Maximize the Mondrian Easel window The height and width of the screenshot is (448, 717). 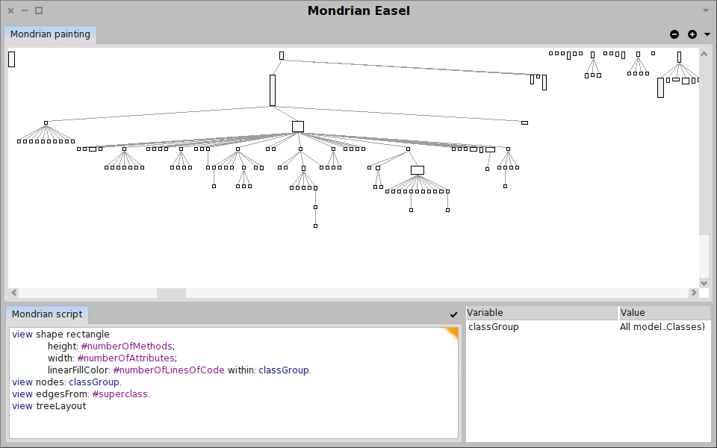point(39,10)
